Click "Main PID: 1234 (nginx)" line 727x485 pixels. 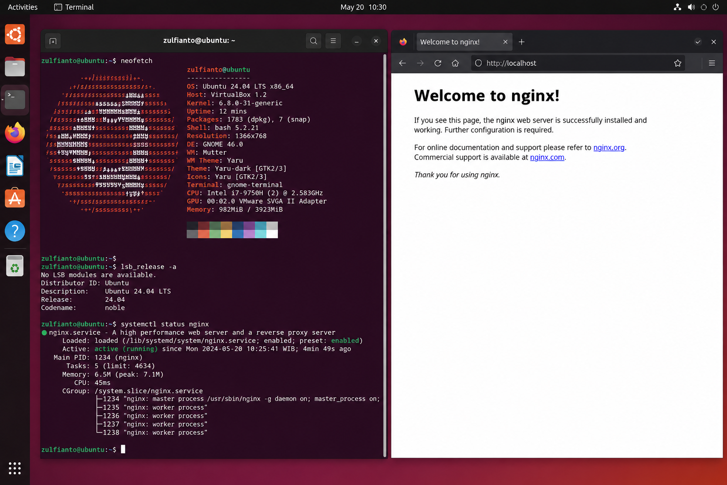pos(98,358)
